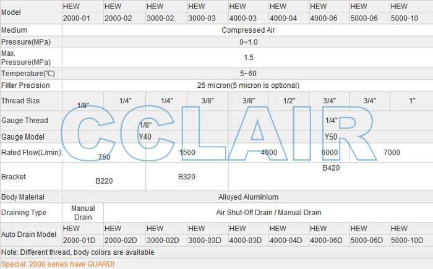The height and width of the screenshot is (269, 433).
Task: Select the B220 bracket cell
Action: pyautogui.click(x=104, y=182)
